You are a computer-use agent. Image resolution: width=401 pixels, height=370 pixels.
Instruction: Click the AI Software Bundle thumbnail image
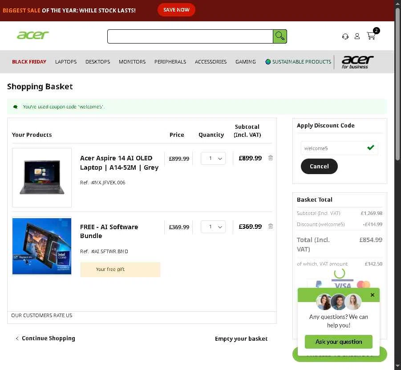(42, 246)
